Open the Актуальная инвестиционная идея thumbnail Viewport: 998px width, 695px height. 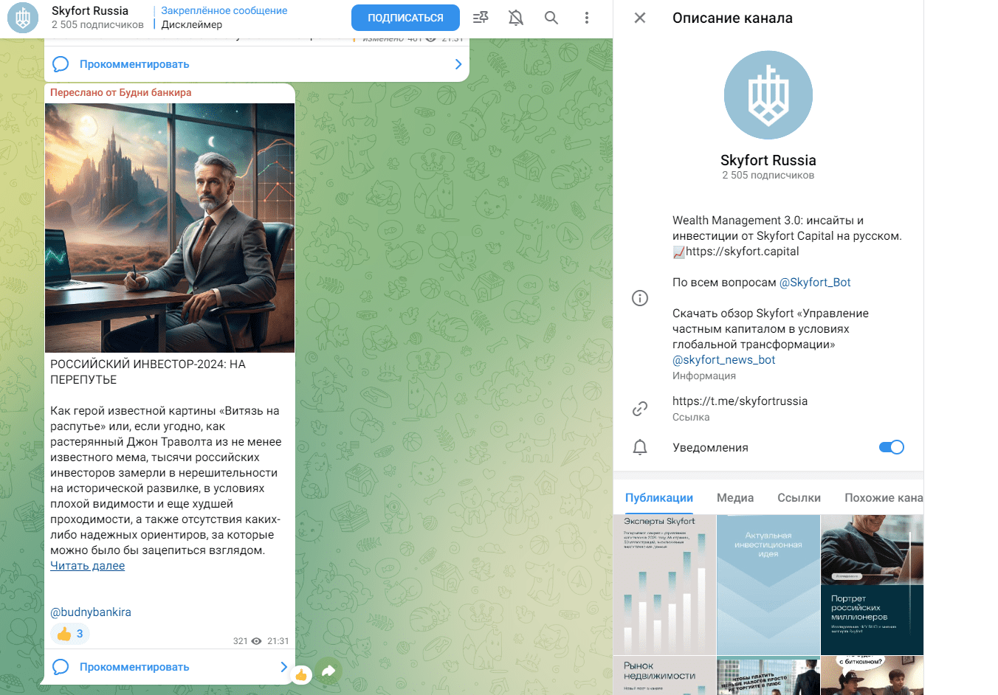tap(768, 585)
